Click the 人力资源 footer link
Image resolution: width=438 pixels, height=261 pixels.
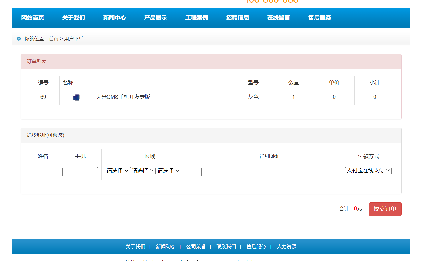tap(287, 247)
